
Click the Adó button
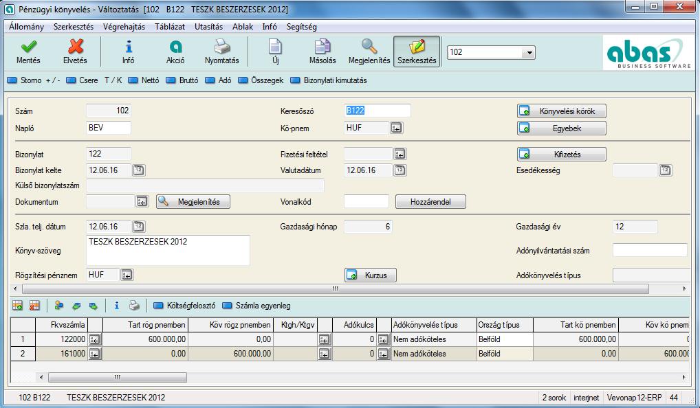click(218, 80)
